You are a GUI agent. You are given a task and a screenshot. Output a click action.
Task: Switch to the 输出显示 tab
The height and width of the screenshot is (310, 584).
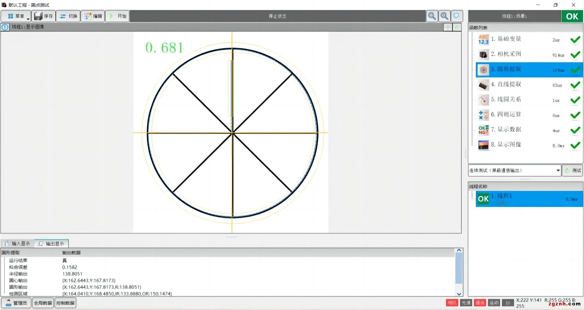click(52, 244)
